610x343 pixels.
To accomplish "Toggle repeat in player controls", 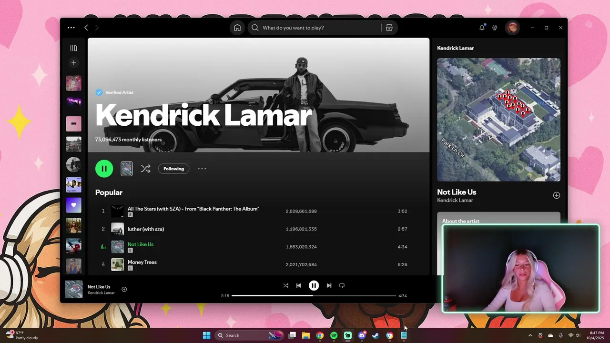I will [342, 285].
